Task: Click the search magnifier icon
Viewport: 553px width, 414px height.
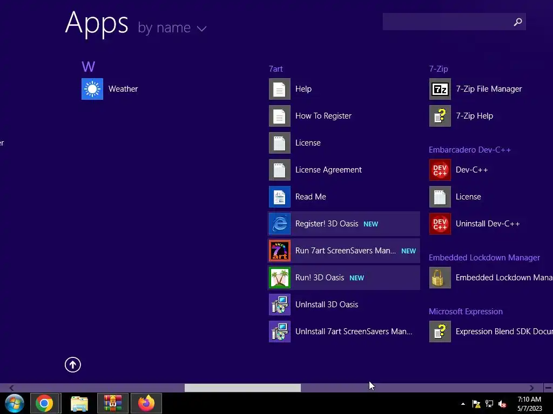Action: click(x=517, y=22)
